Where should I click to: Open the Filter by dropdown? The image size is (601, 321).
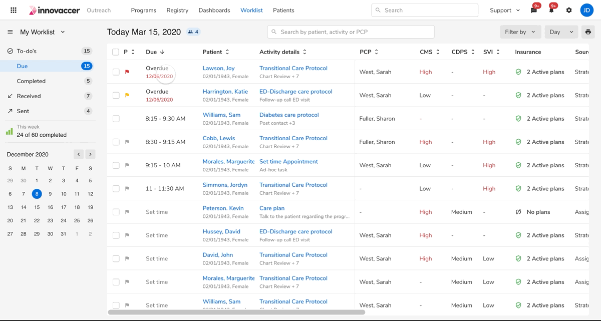point(520,32)
